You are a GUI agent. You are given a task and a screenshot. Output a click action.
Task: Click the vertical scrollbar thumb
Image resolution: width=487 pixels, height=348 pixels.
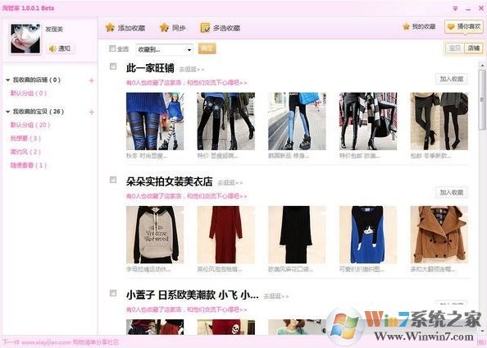(482, 99)
